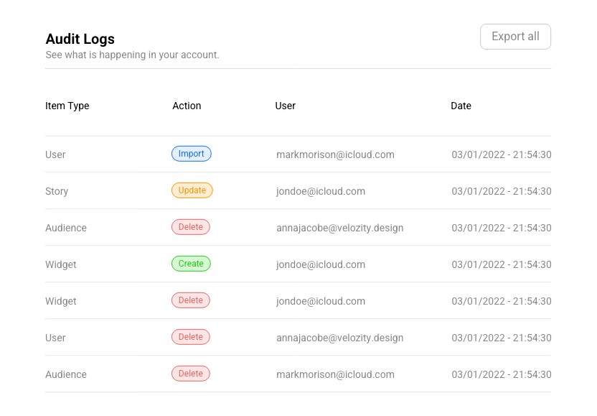Open jondoe@icloud.com in the Story row
Screen dimensions: 597x416
pyautogui.click(x=321, y=191)
